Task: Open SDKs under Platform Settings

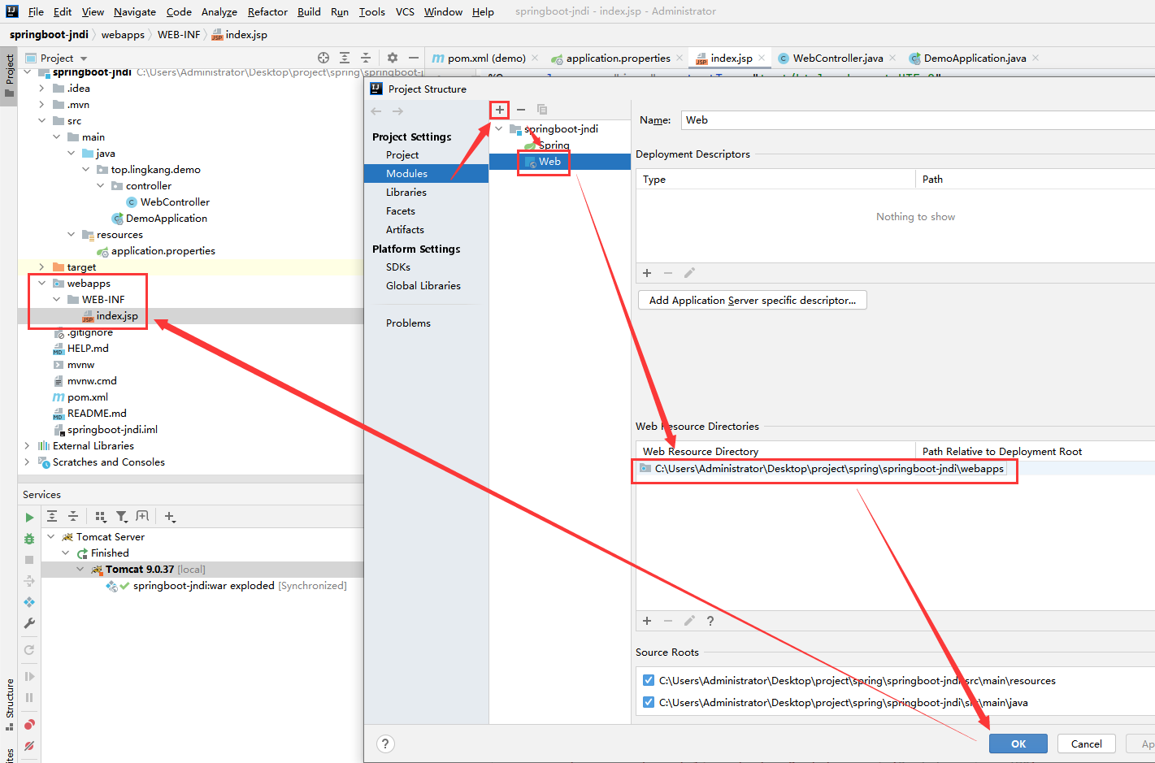Action: click(398, 267)
